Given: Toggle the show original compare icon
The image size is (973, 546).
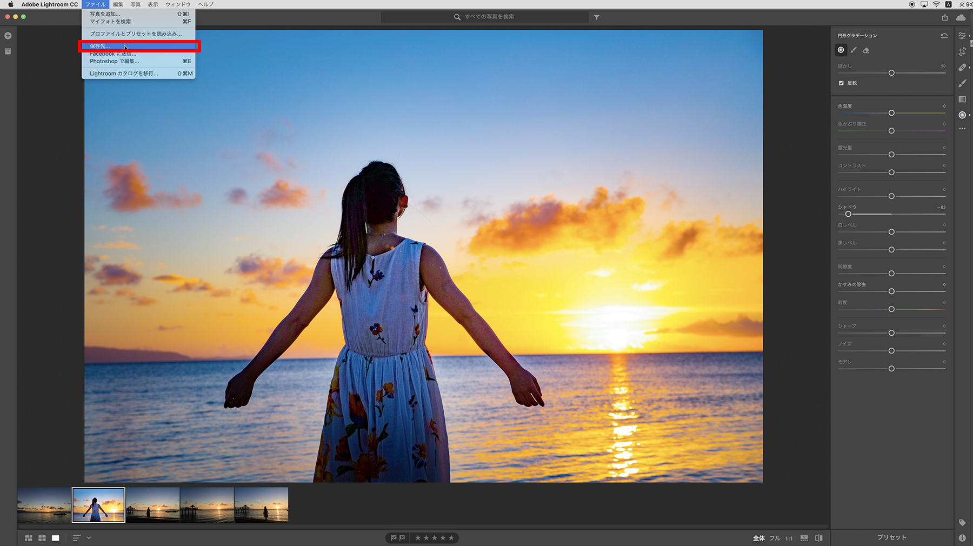Looking at the screenshot, I should pyautogui.click(x=818, y=538).
